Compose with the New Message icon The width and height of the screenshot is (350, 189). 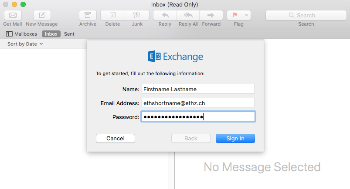(42, 15)
